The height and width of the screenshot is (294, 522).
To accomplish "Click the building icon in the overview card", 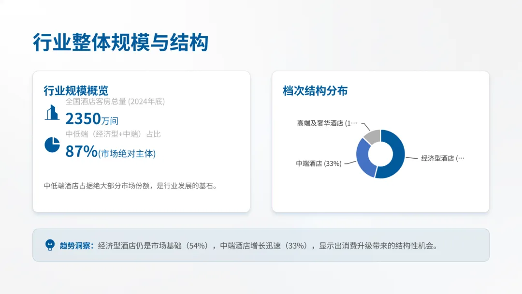I will pos(52,113).
